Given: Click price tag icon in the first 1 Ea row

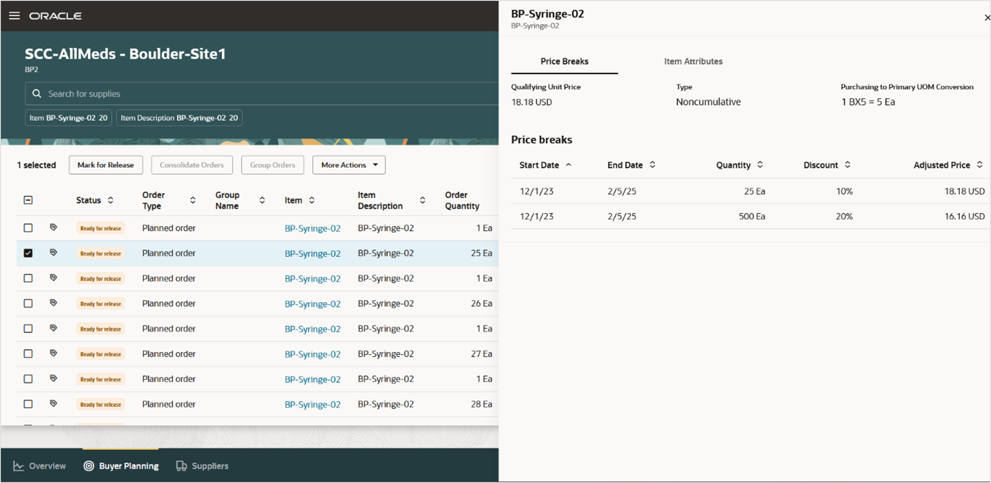Looking at the screenshot, I should (x=53, y=228).
